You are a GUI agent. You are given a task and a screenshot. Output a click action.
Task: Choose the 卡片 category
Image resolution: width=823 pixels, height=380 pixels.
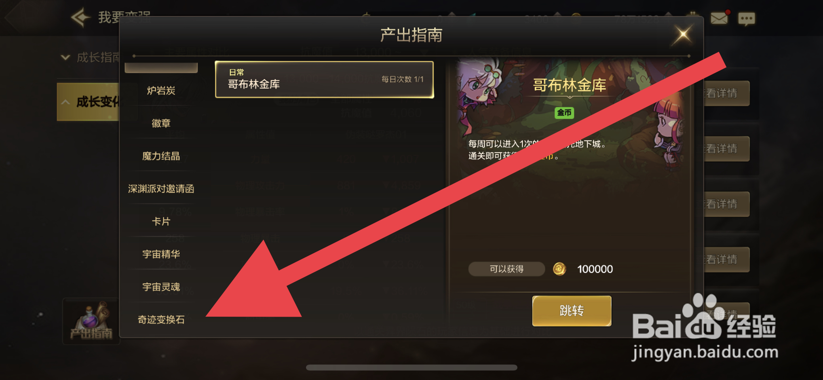click(x=161, y=222)
